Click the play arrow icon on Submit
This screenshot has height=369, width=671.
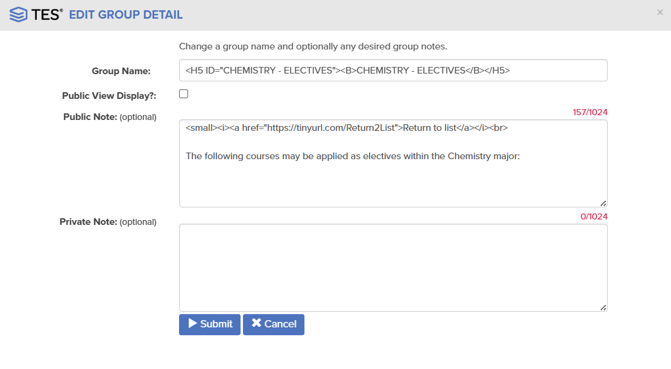pyautogui.click(x=192, y=324)
